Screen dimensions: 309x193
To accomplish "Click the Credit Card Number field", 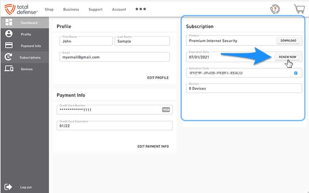I will pyautogui.click(x=114, y=110).
